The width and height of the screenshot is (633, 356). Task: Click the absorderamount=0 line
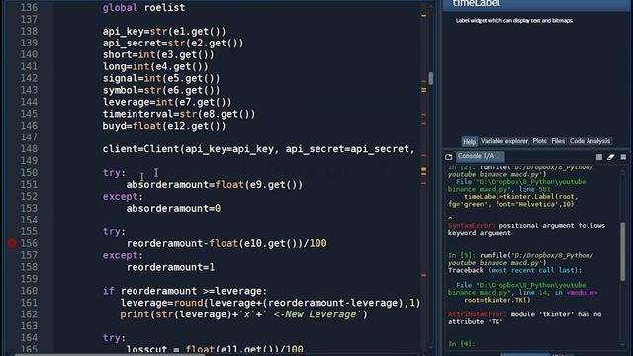tap(174, 208)
